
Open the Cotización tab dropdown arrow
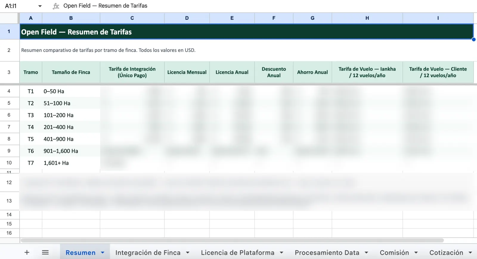tap(470, 252)
